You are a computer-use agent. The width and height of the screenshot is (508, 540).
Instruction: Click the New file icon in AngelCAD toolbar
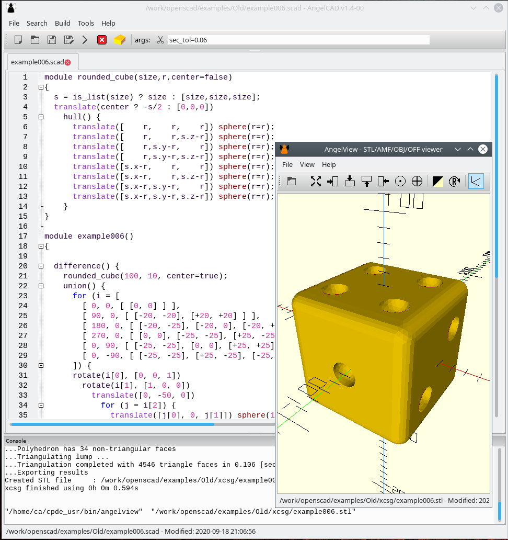[x=18, y=40]
